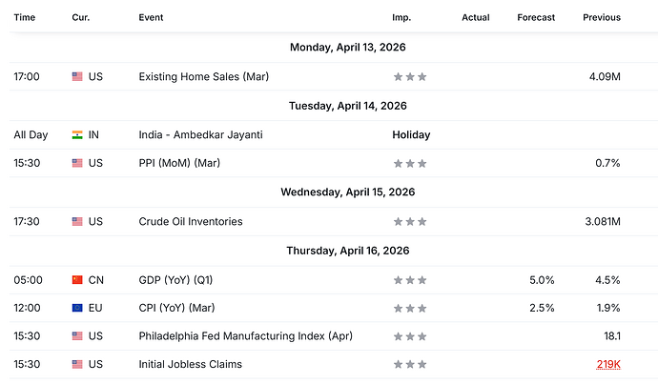658x384 pixels.
Task: Click the India flag icon for Ambedkar Jayanti
Action: [x=77, y=135]
